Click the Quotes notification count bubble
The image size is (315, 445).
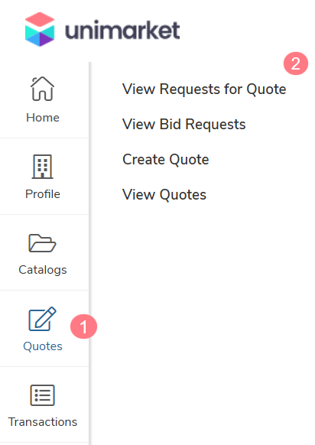coord(83,326)
